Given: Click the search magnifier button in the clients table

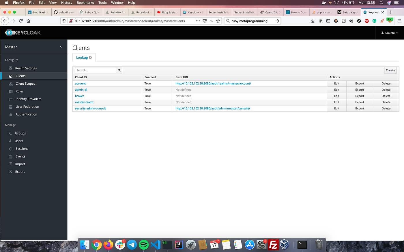Looking at the screenshot, I should pyautogui.click(x=119, y=70).
